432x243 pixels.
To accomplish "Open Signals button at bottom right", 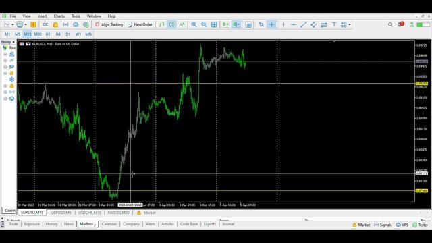I will pos(383,225).
